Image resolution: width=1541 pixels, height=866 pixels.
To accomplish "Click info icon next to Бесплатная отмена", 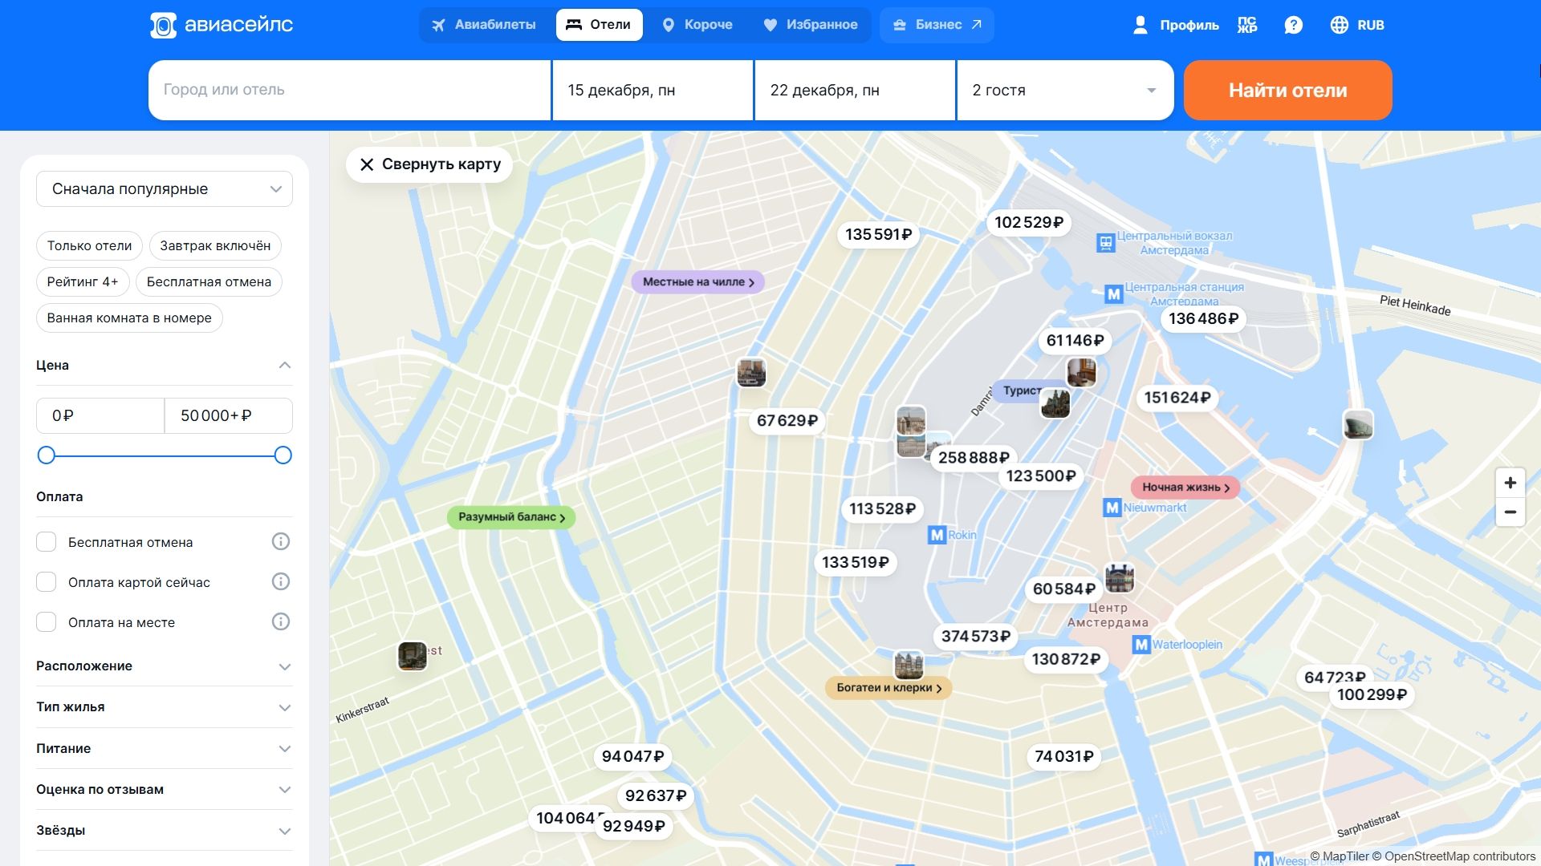I will click(x=280, y=542).
